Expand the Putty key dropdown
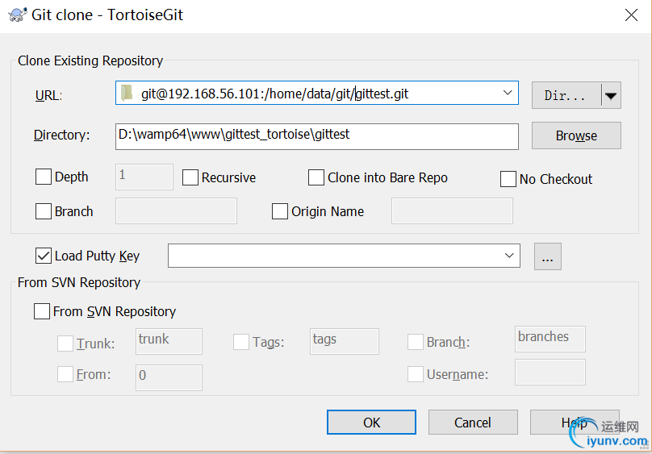Viewport: 652px width, 454px height. coord(509,256)
